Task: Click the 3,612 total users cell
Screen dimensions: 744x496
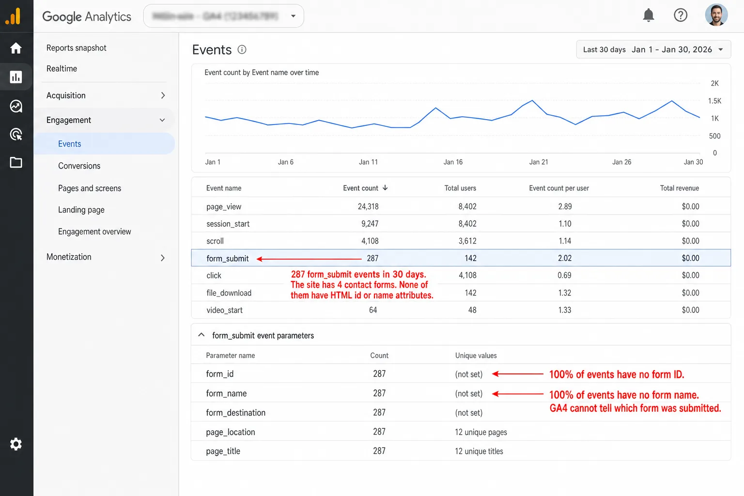Action: pos(467,241)
